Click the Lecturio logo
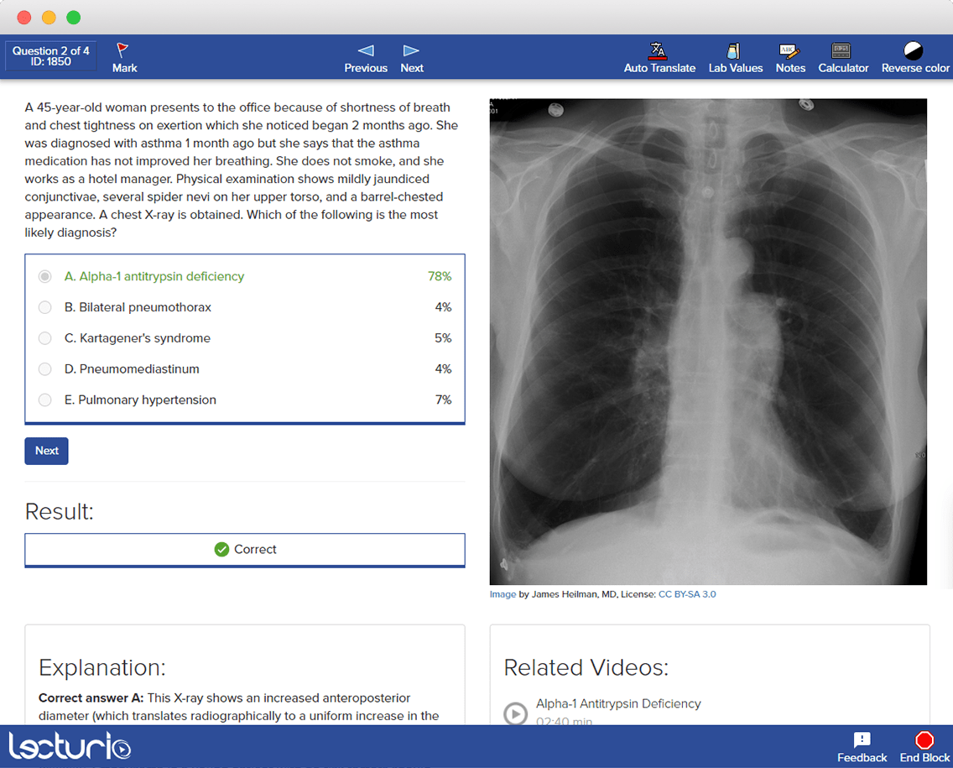 pyautogui.click(x=70, y=745)
